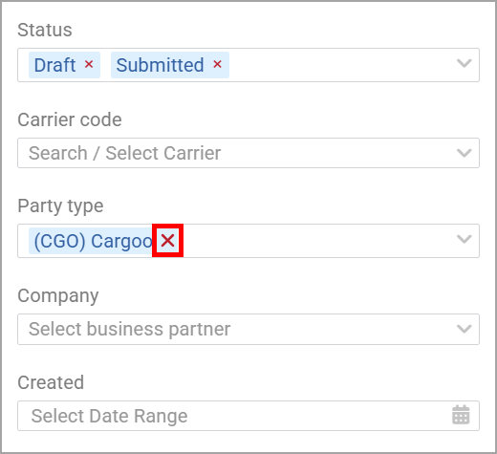Click the Select Date Range field
The height and width of the screenshot is (454, 497).
pos(248,416)
